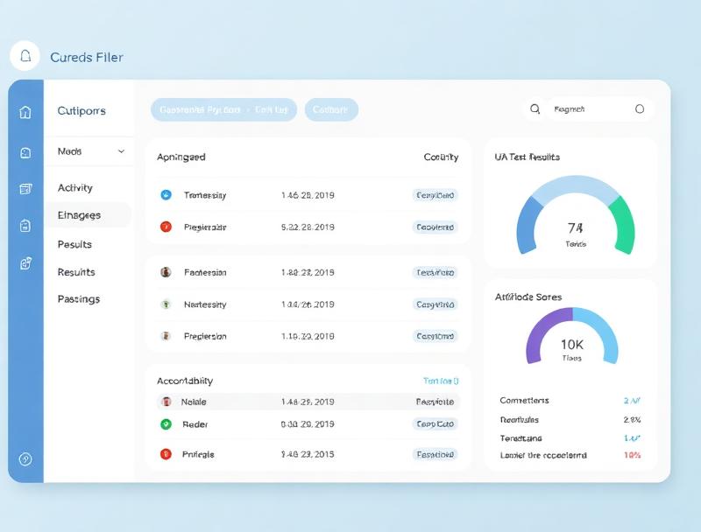Click the status badge in Narteesiry row
Screen dimensions: 701x532
435,304
